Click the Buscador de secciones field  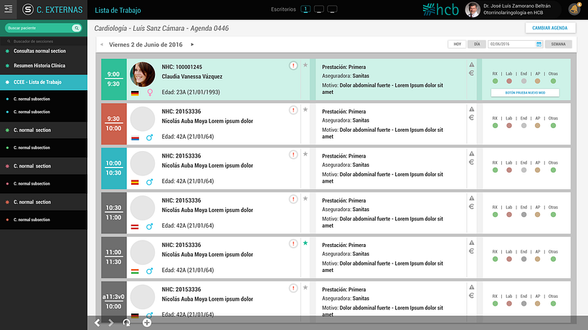tap(44, 42)
